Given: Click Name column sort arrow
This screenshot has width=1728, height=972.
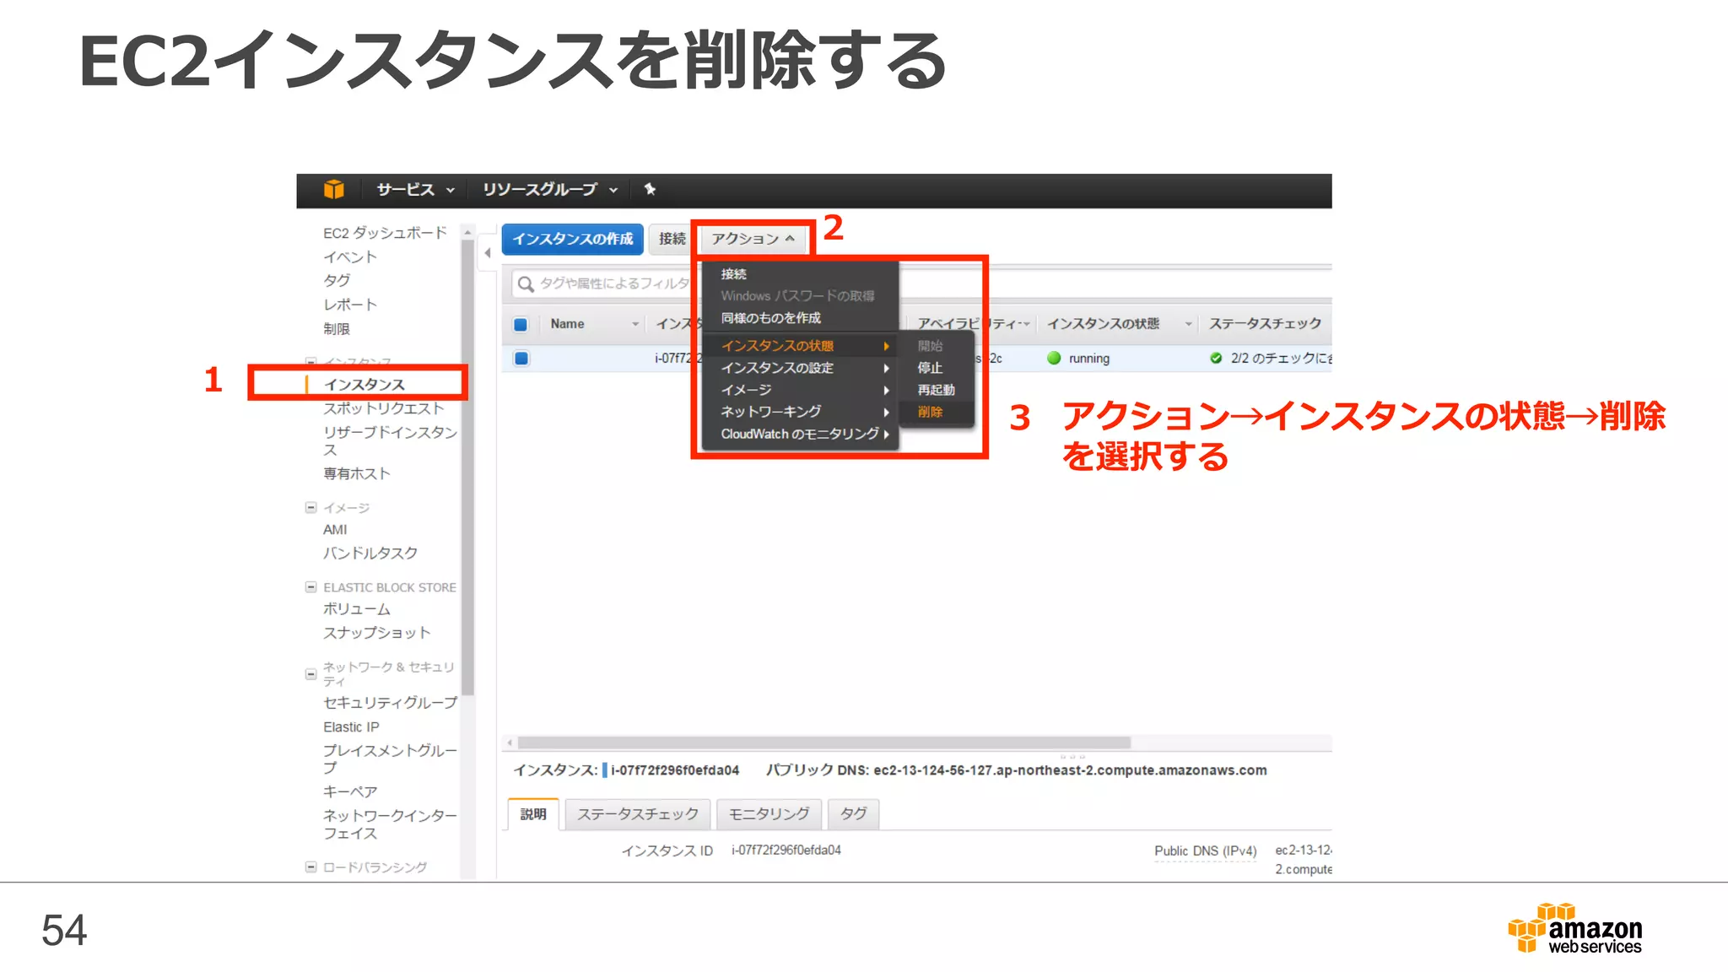Looking at the screenshot, I should click(635, 325).
